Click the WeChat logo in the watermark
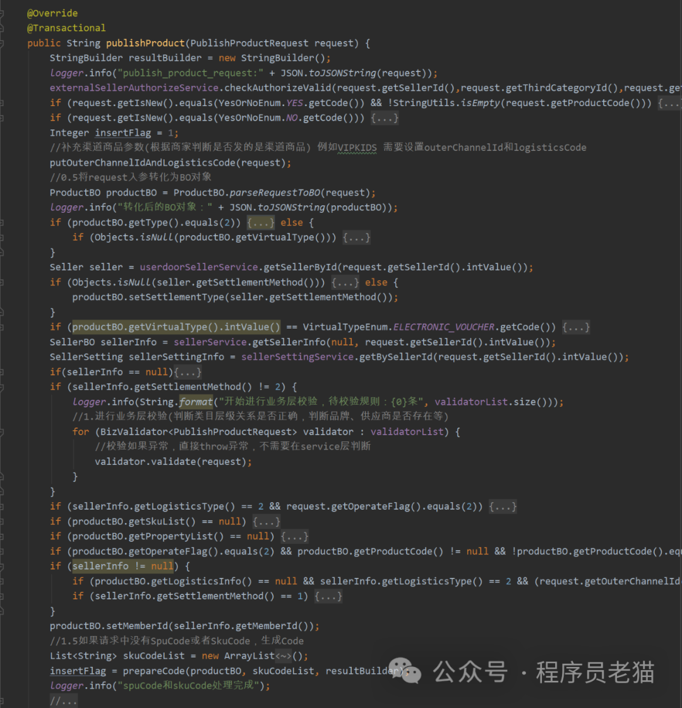Viewport: 682px width, 708px height. coord(404,671)
